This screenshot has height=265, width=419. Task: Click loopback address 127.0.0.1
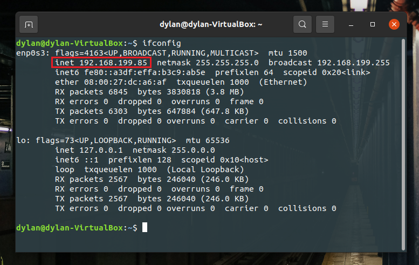[x=101, y=150]
